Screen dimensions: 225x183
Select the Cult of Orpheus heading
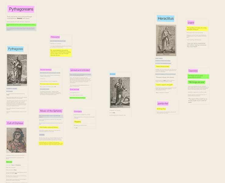pos(15,123)
